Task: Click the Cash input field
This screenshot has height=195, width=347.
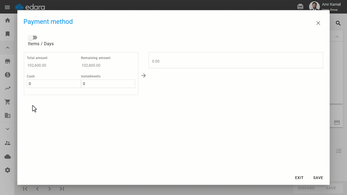Action: [54, 84]
